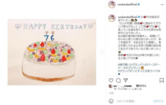Save the post with the bookmark icon
166x105 pixels.
tap(162, 81)
